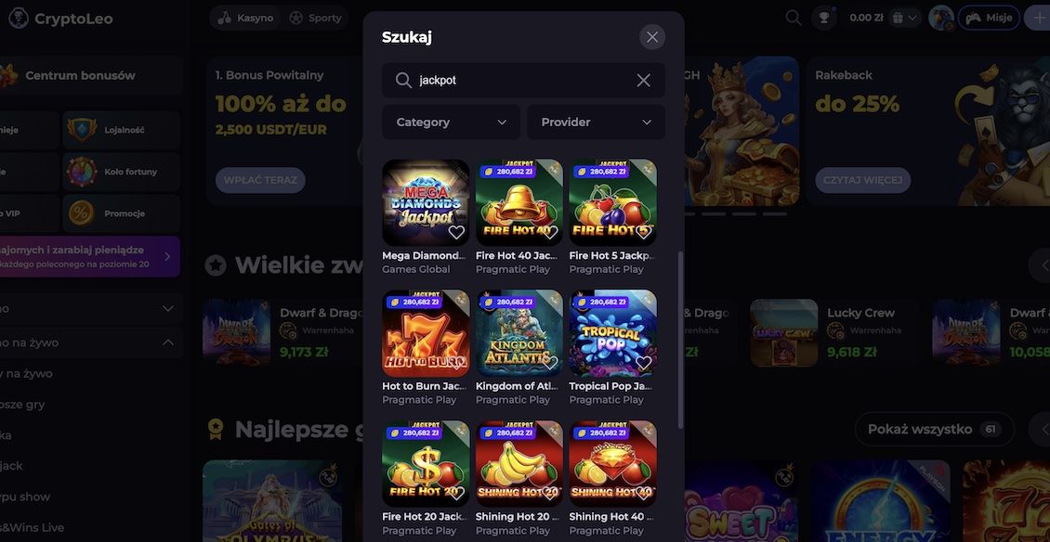The image size is (1050, 542).
Task: Collapse the live casino sidebar section
Action: point(168,342)
